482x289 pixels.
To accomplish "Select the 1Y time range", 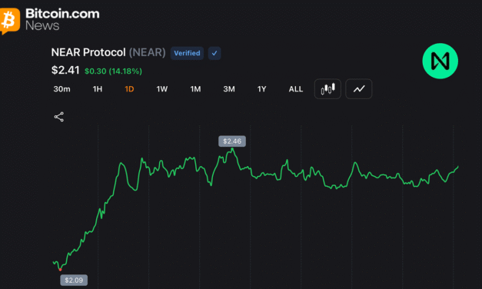I will [261, 89].
